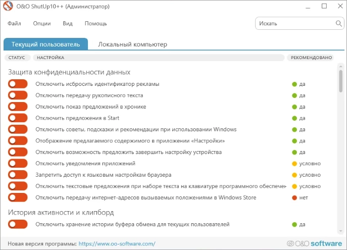Click the O&O software logo link
Image resolution: width=347 pixels, height=250 pixels.
(314, 243)
